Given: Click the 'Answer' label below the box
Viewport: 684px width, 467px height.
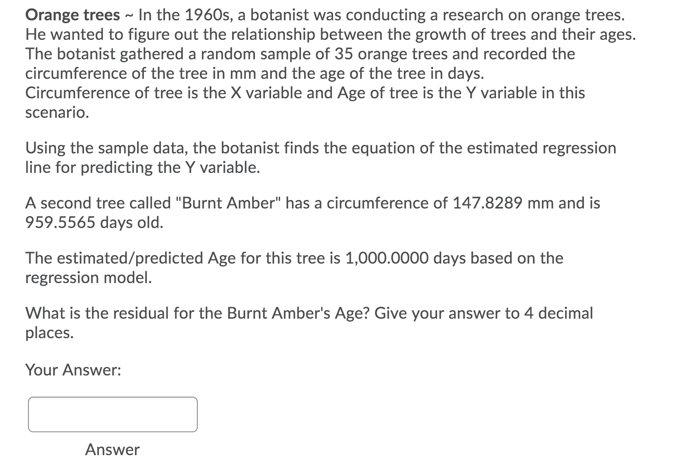Looking at the screenshot, I should tap(112, 450).
